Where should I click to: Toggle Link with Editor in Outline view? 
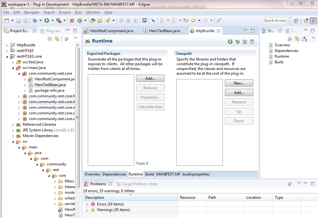[297, 39]
